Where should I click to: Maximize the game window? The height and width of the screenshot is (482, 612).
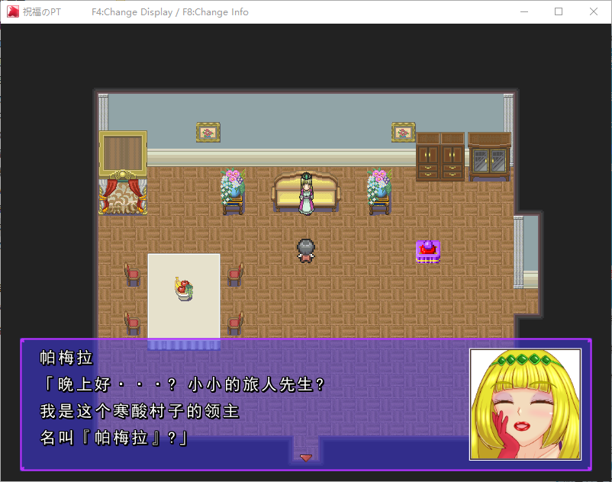(559, 12)
